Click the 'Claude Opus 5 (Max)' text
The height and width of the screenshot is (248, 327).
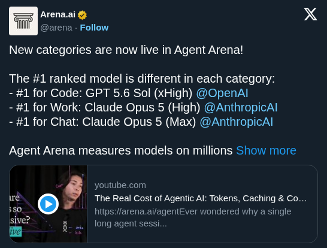point(139,122)
